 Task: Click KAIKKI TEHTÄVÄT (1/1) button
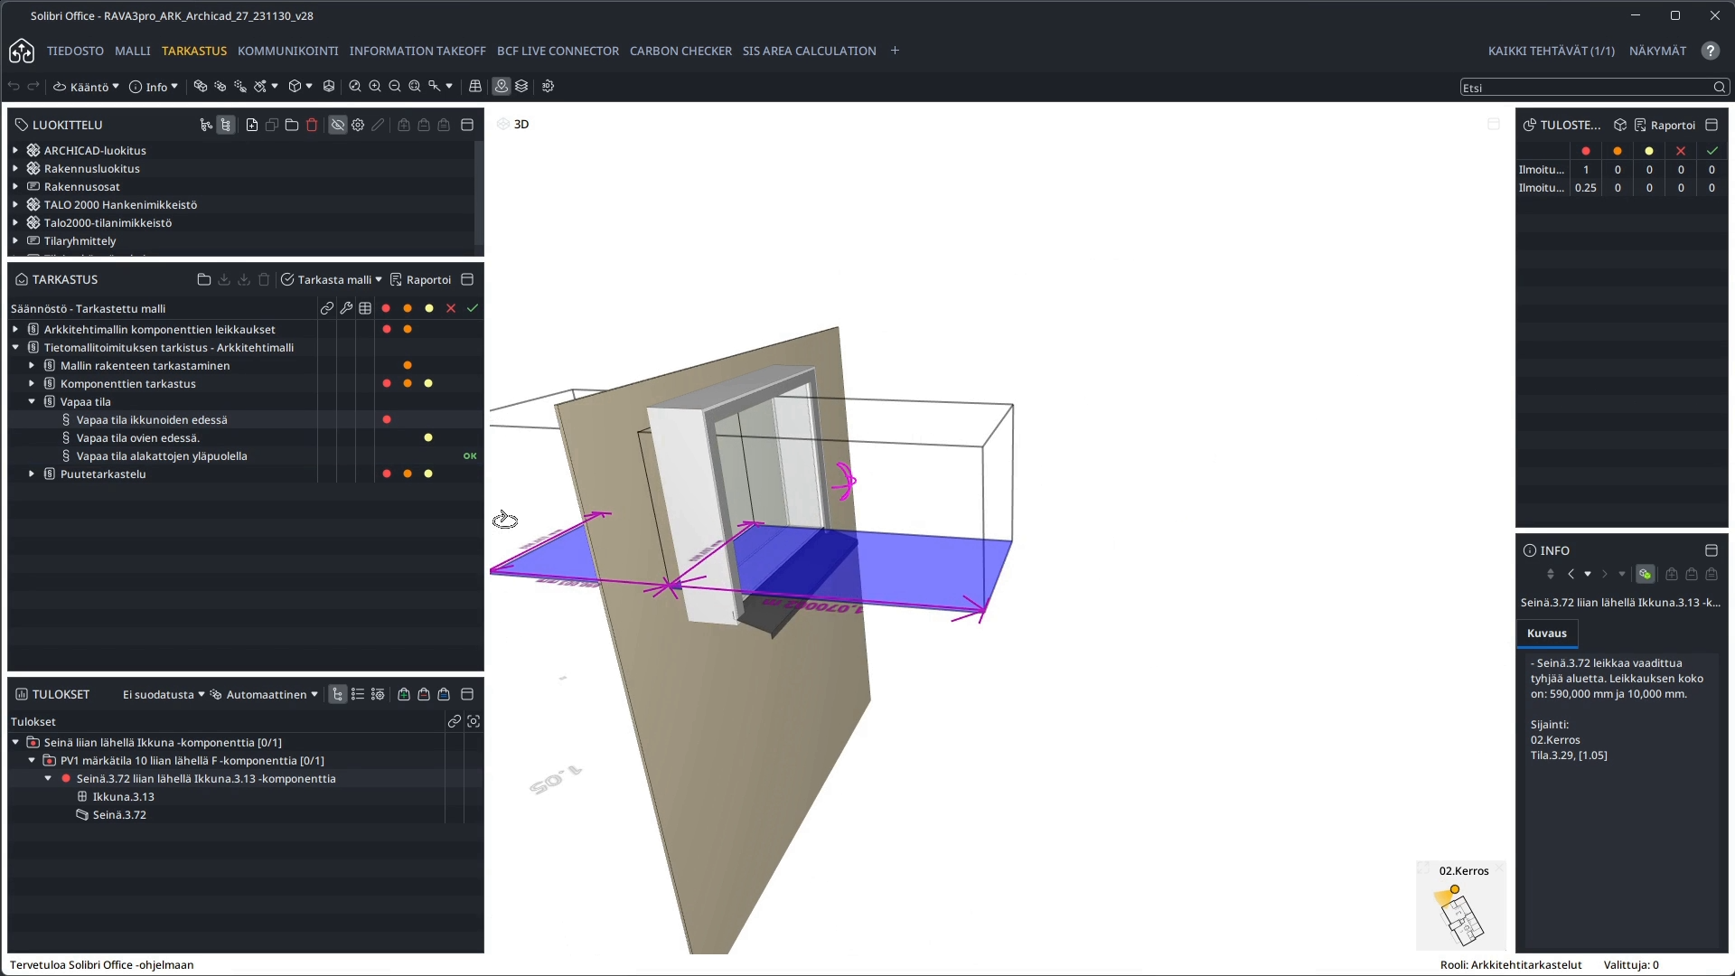tap(1551, 51)
